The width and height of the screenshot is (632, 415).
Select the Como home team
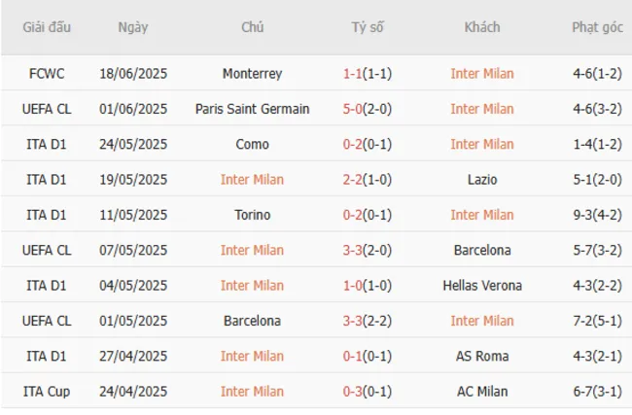(x=252, y=144)
